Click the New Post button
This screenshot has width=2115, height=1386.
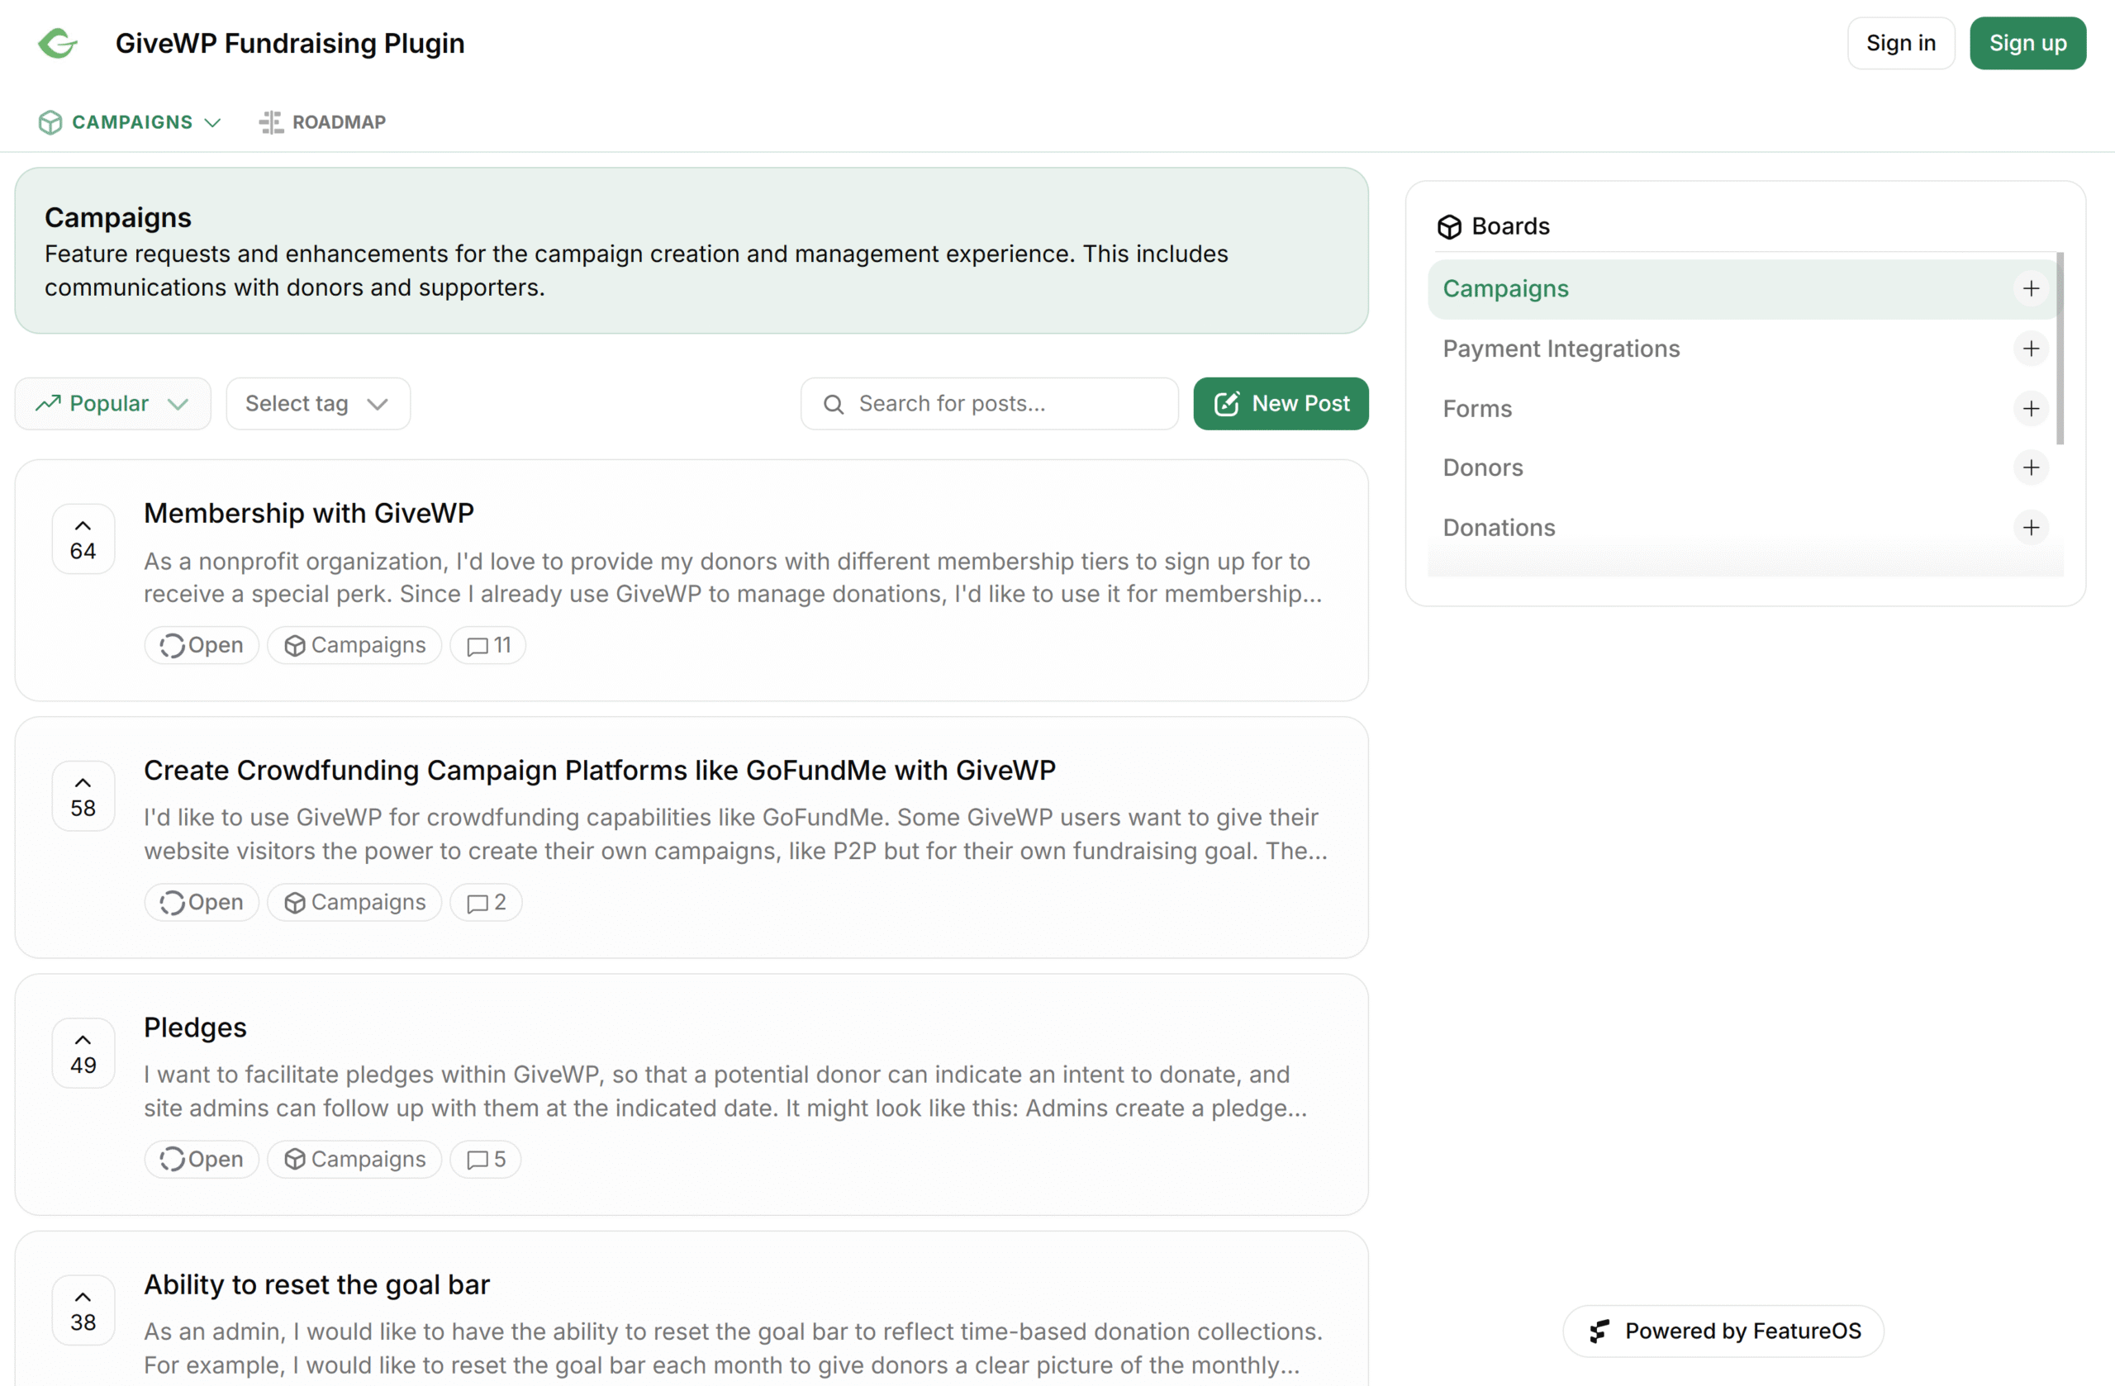point(1281,403)
